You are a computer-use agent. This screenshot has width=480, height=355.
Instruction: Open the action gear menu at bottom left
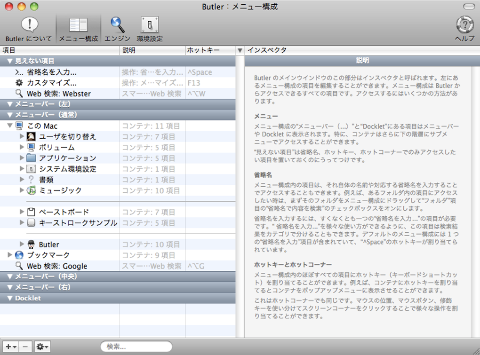click(x=40, y=346)
